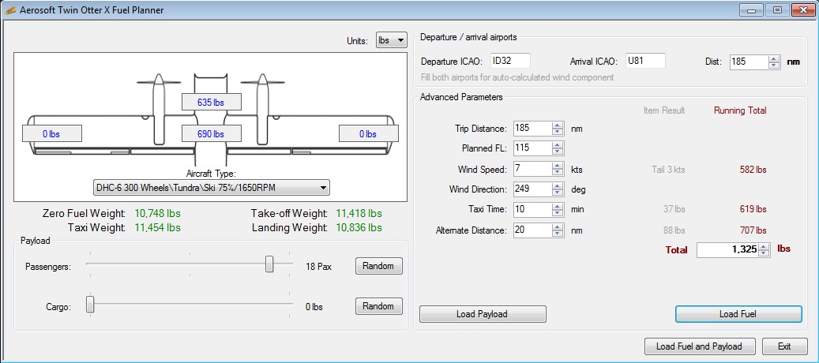Click Load Fuel and Payload
819x363 pixels.
coord(699,346)
